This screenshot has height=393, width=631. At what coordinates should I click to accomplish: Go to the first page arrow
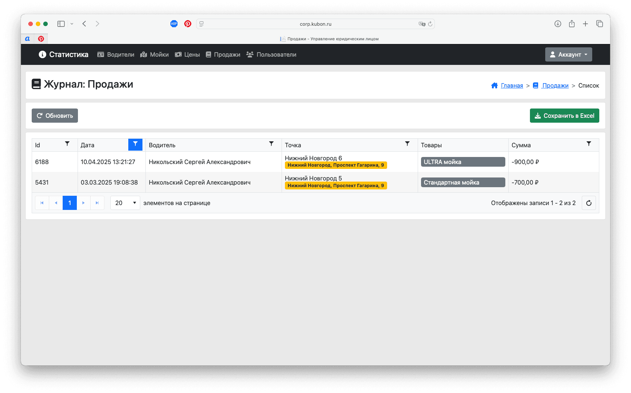(x=42, y=203)
